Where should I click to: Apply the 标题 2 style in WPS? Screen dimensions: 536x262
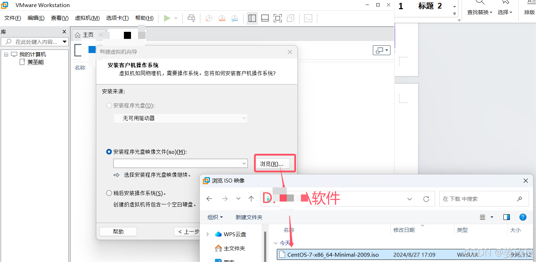coord(430,6)
